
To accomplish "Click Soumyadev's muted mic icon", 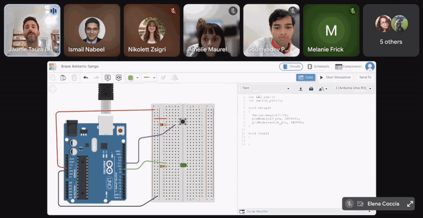I will pyautogui.click(x=292, y=11).
